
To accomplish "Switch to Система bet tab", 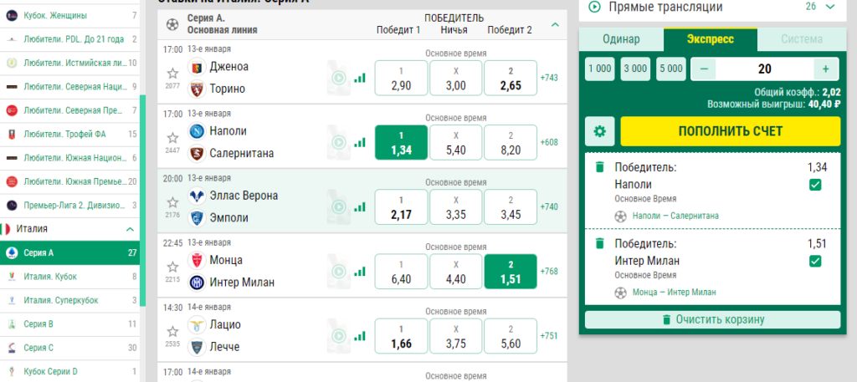I will pos(801,39).
